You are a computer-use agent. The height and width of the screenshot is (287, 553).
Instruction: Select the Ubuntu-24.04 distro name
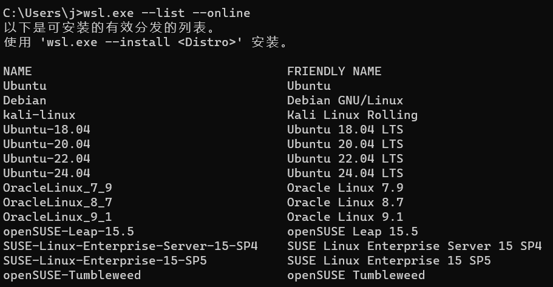(46, 173)
